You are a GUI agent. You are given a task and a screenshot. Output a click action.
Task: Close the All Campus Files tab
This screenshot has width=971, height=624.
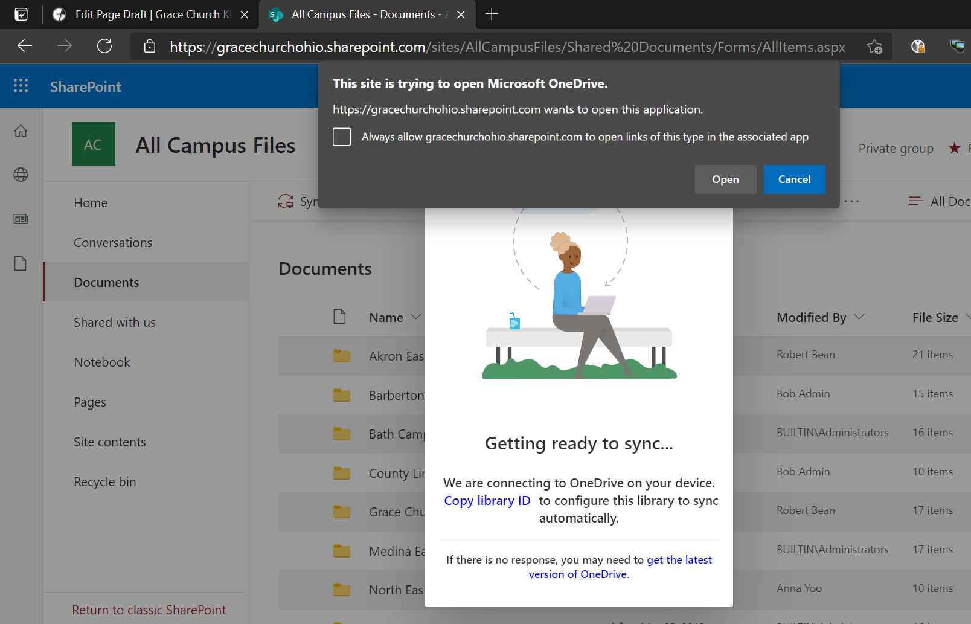coord(461,14)
